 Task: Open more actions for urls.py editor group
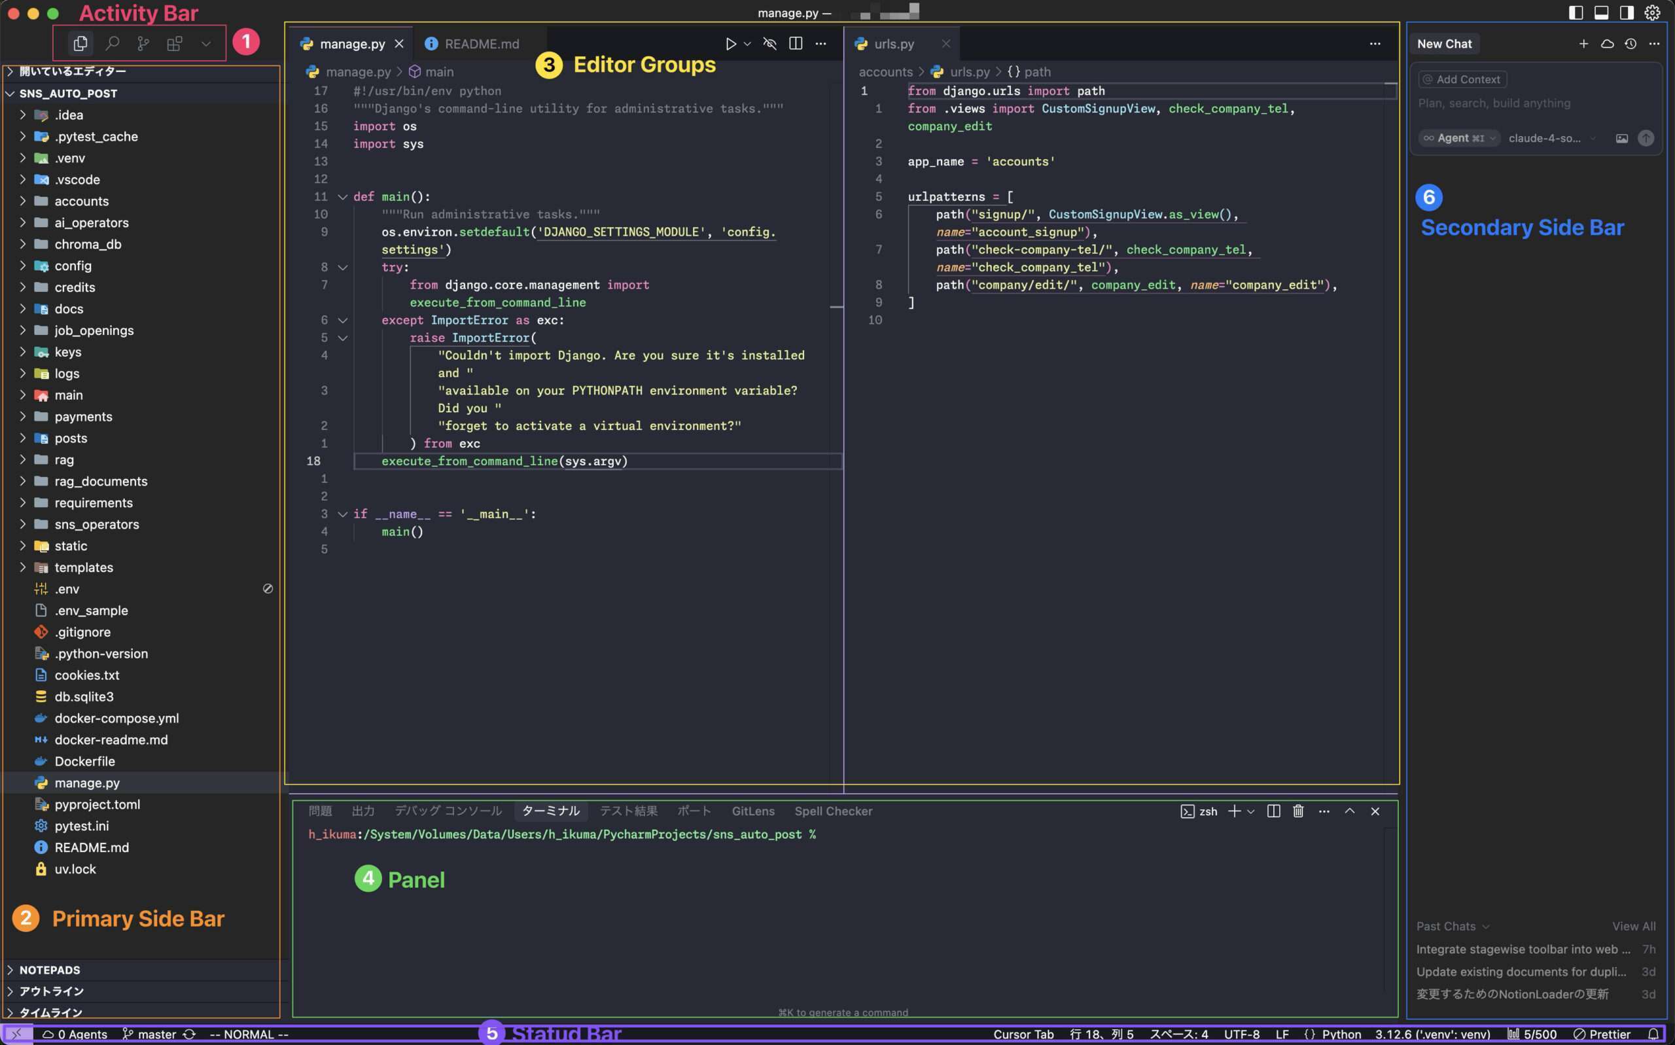click(1375, 44)
